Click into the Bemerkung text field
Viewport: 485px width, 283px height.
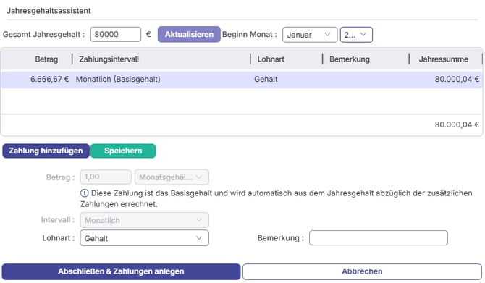[379, 238]
